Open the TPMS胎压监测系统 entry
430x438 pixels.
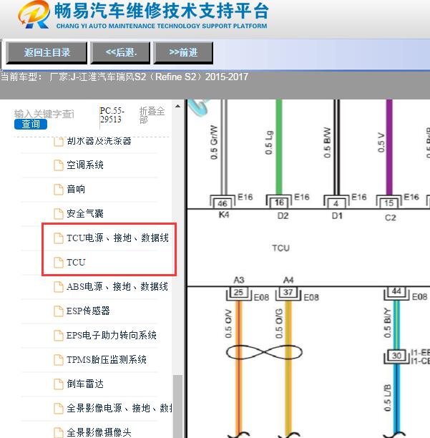107,359
